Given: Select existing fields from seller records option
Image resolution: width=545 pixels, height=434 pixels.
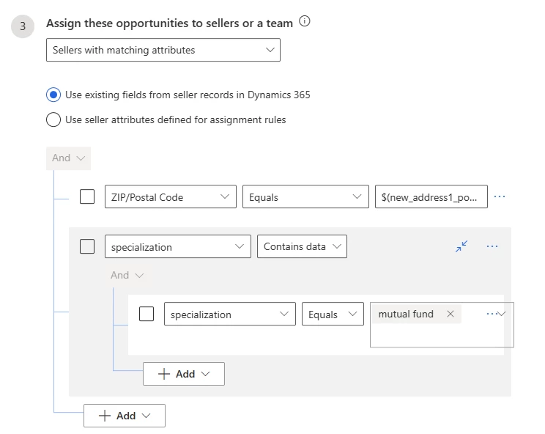Looking at the screenshot, I should pyautogui.click(x=53, y=95).
